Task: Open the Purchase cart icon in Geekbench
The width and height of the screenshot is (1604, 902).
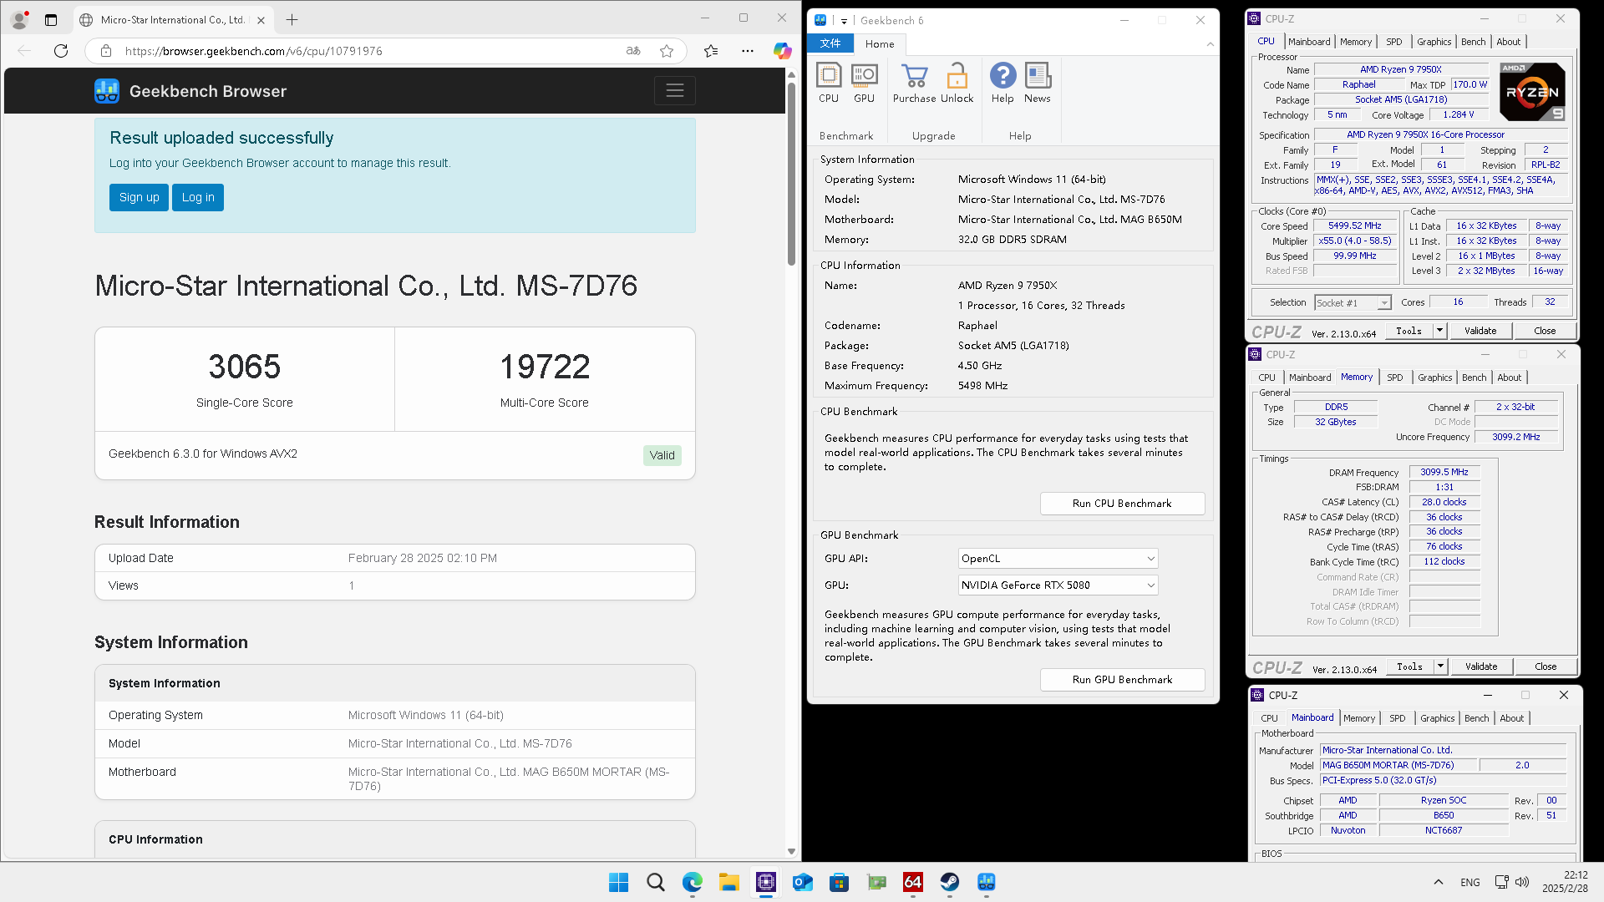Action: tap(915, 83)
